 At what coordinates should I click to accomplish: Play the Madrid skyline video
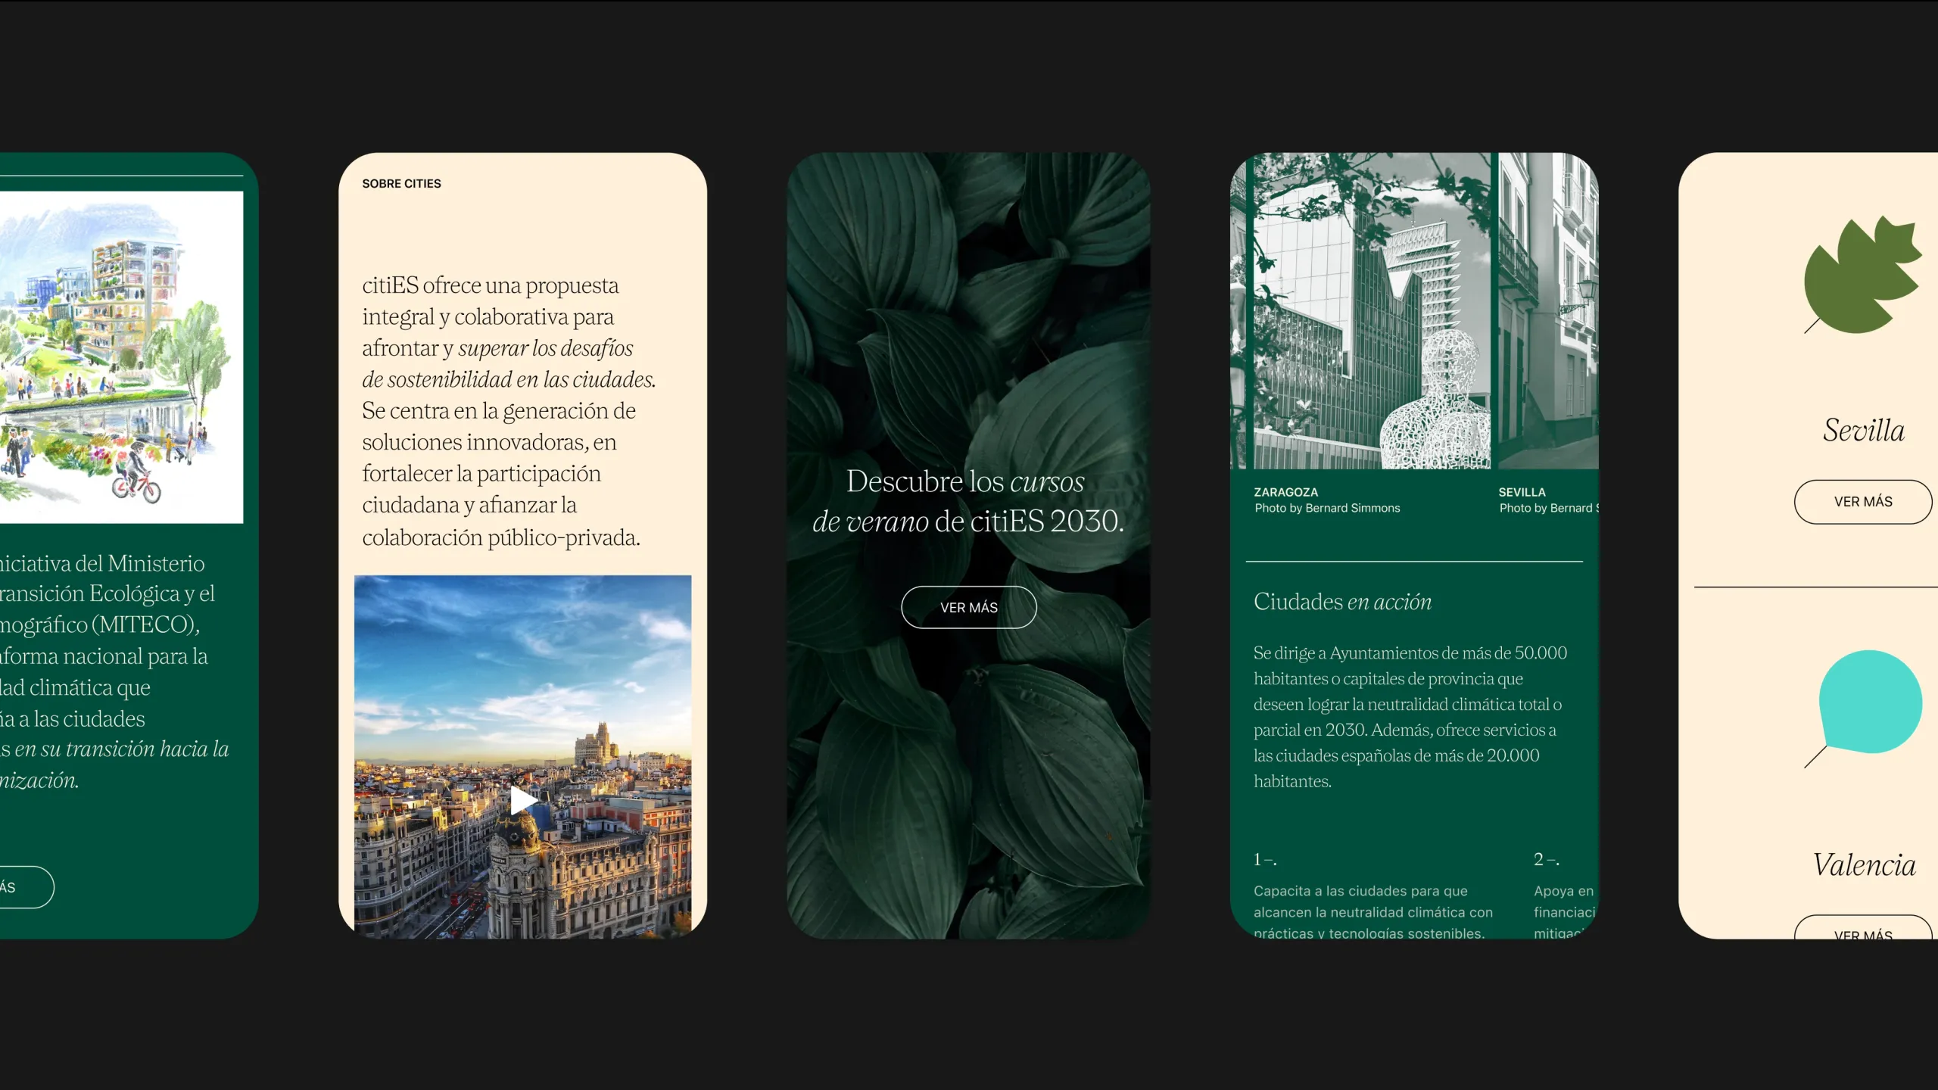pyautogui.click(x=523, y=800)
